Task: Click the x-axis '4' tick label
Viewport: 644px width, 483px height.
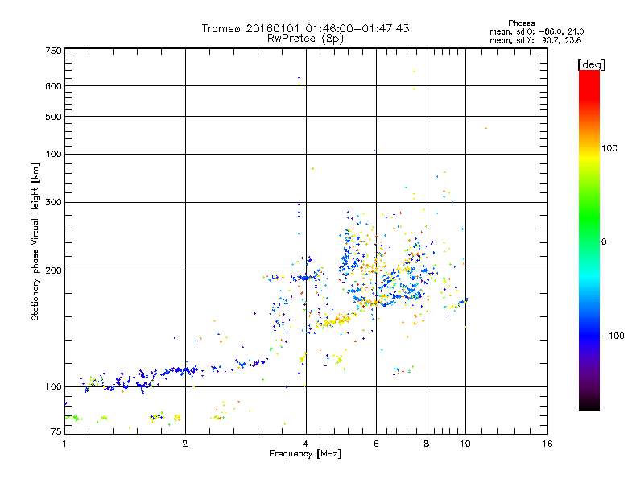Action: click(x=306, y=444)
